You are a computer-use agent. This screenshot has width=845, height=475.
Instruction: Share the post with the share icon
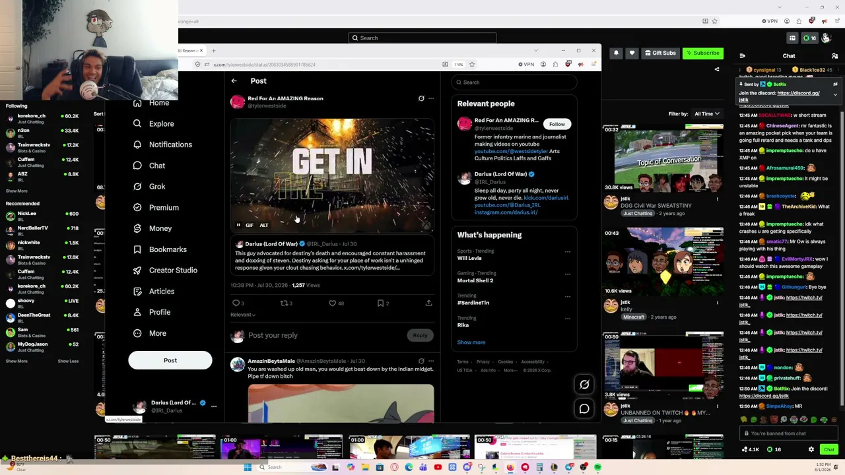tap(428, 303)
